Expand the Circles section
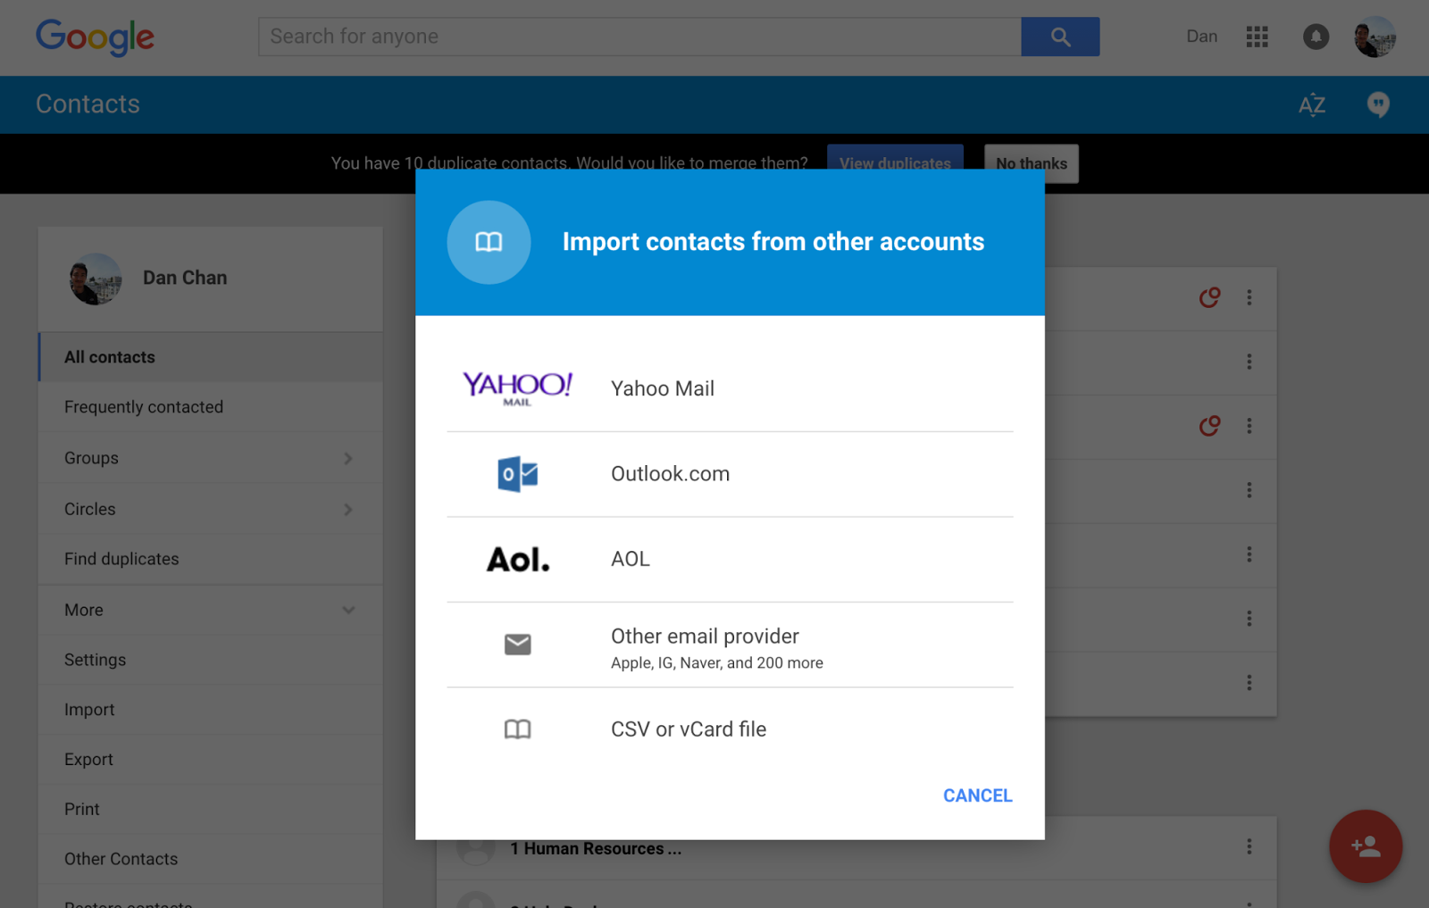 [x=347, y=509]
